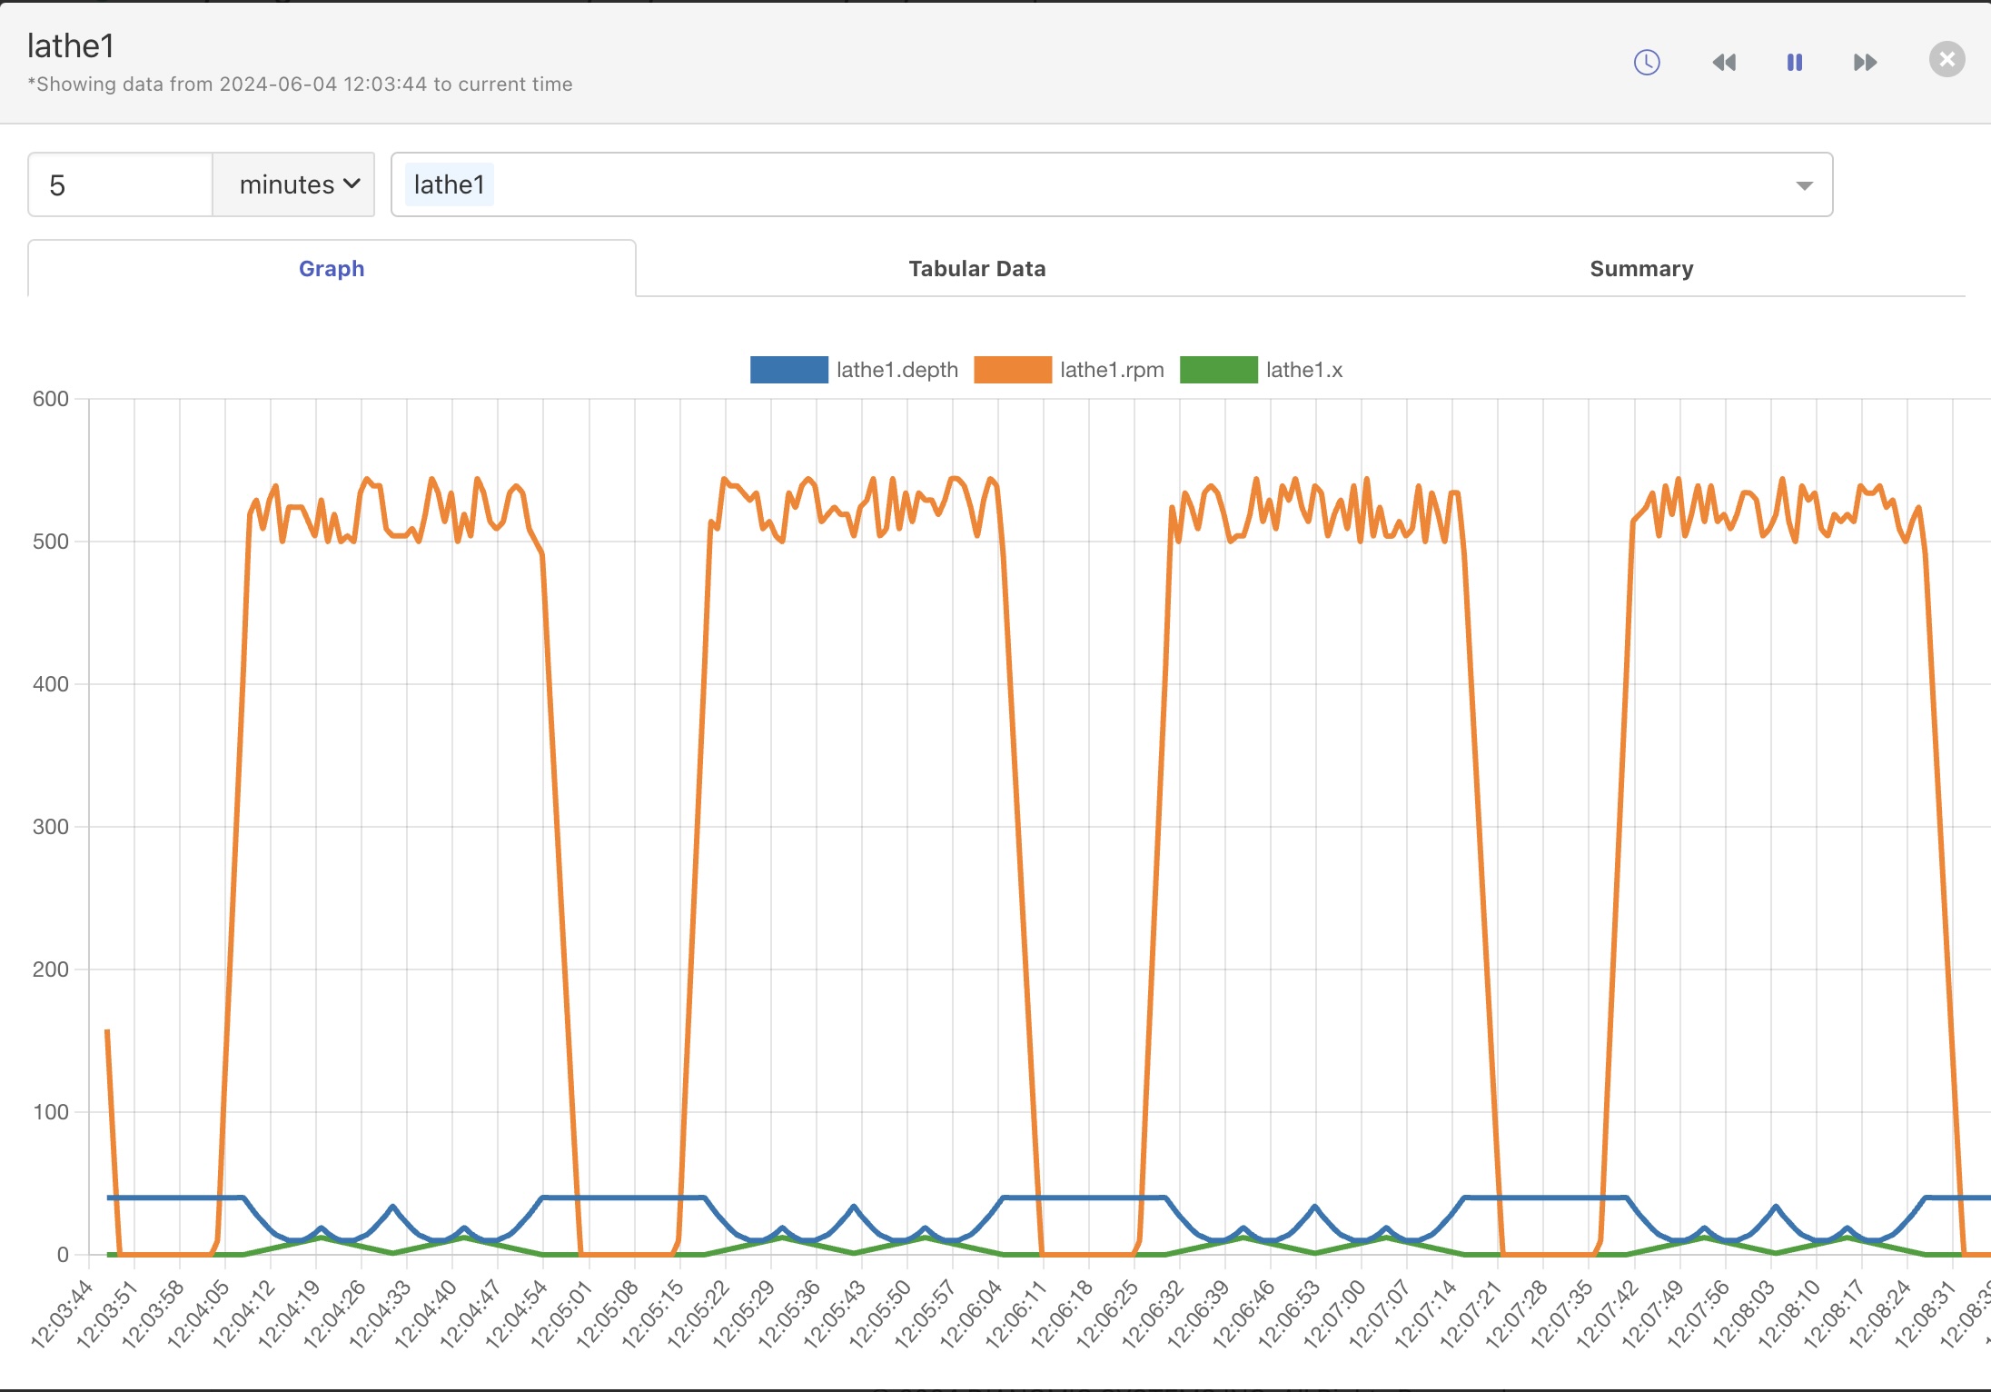Viewport: 1991px width, 1392px height.
Task: Fast forward the data playback
Action: 1866,62
